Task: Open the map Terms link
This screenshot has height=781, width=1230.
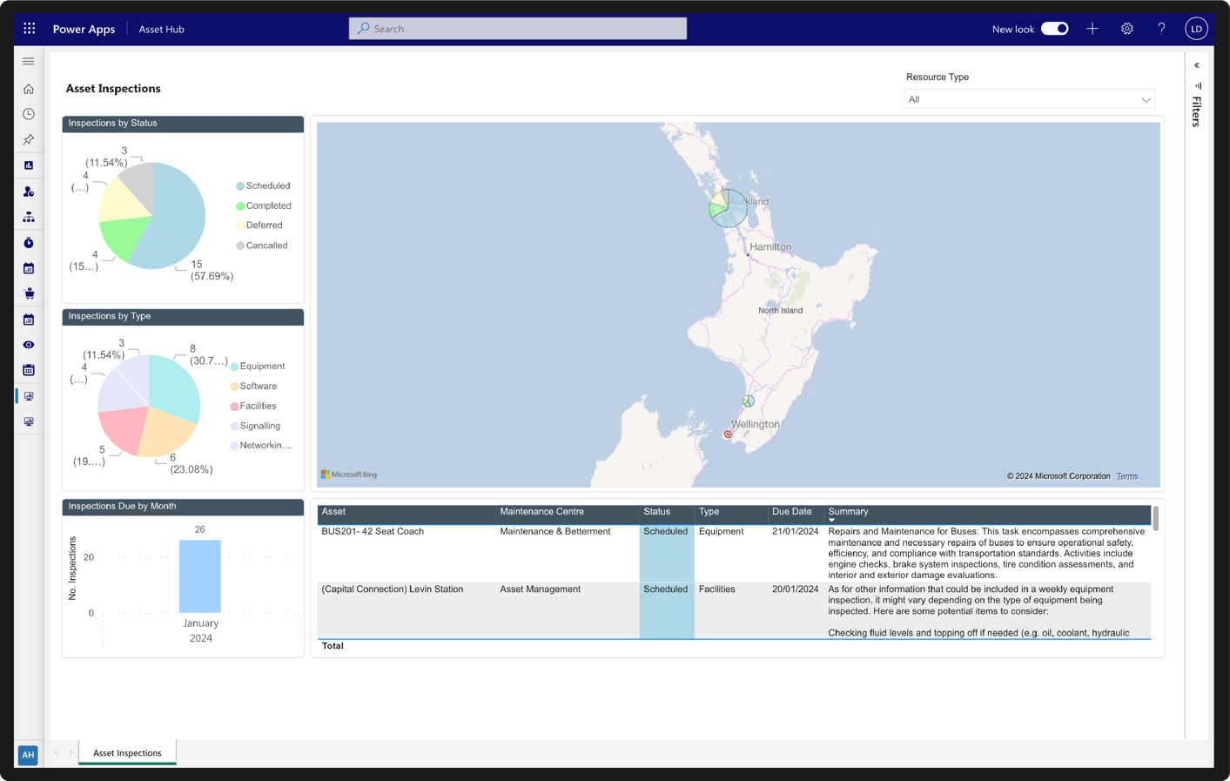Action: 1126,476
